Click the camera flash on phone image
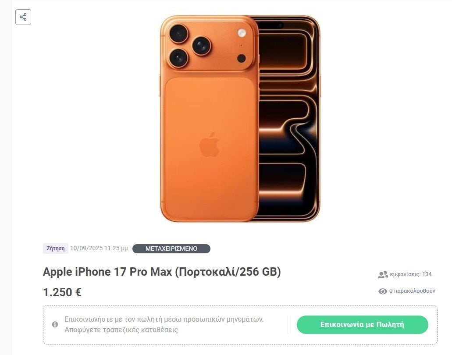Image resolution: width=452 pixels, height=355 pixels. (242, 33)
